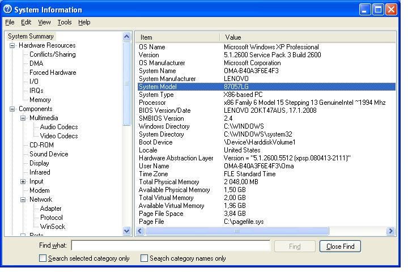408x272 pixels.
Task: Click the vertical scrollbar thumb in tree pane
Action: 126,83
